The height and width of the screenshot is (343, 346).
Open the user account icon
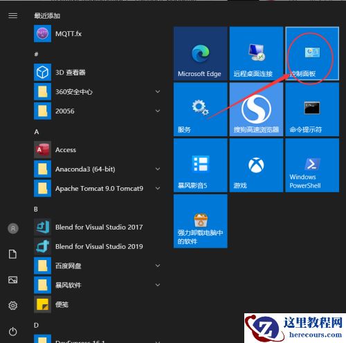coord(13,228)
